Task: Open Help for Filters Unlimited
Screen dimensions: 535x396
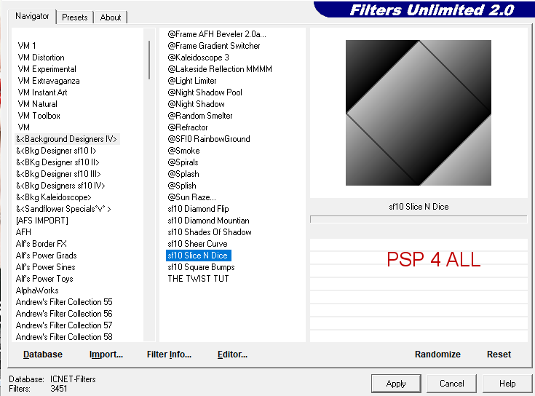Action: (507, 384)
